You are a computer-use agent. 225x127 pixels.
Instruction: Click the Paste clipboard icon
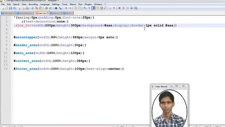41,8
